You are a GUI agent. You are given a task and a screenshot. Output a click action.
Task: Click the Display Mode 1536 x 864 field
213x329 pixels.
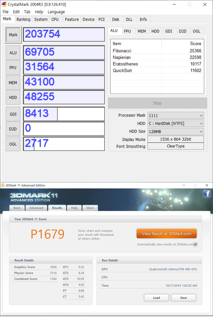176,139
